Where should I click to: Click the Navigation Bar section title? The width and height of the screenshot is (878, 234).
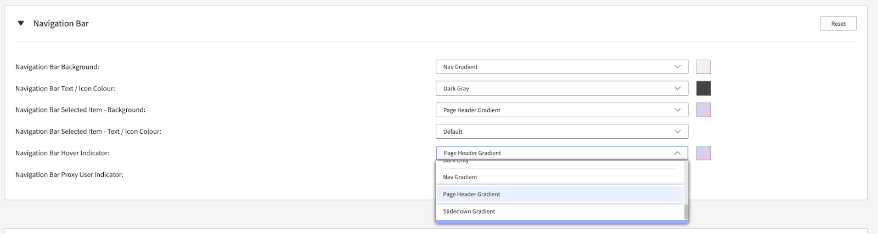[x=61, y=24]
